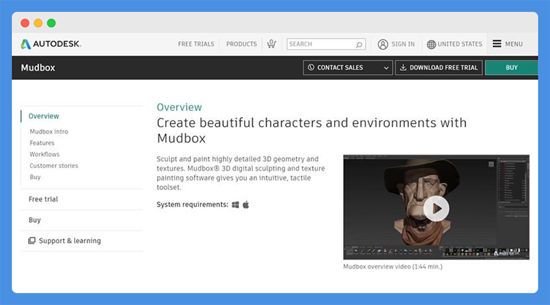Click the Overview heading in main content
The width and height of the screenshot is (550, 305).
click(x=179, y=107)
